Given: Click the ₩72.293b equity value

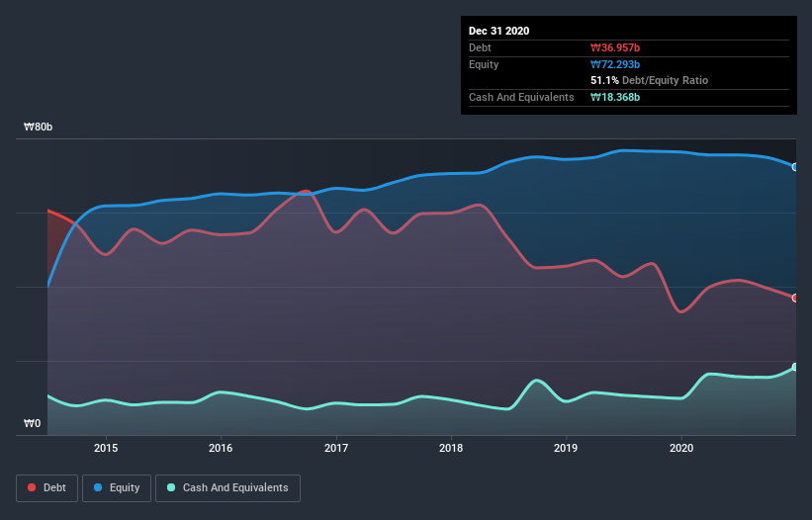Looking at the screenshot, I should [x=615, y=64].
